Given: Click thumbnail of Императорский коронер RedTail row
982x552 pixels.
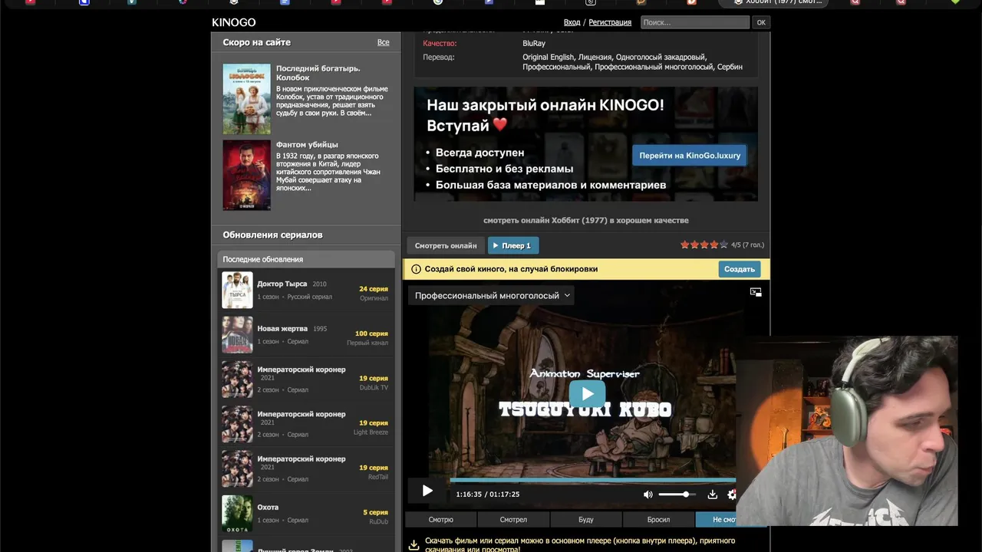Looking at the screenshot, I should [237, 468].
